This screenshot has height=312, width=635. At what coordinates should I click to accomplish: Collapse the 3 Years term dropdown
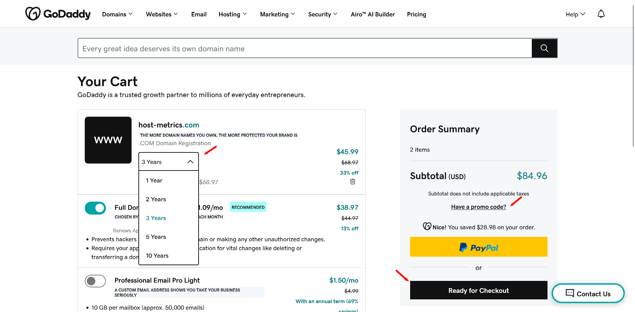pyautogui.click(x=168, y=162)
